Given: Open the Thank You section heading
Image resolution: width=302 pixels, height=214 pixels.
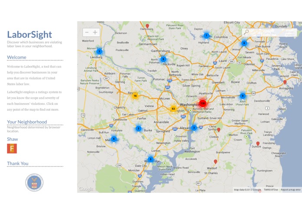Looking at the screenshot, I should tap(18, 163).
